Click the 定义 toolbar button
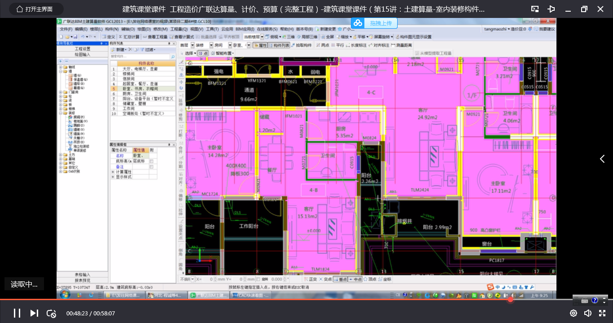The image size is (613, 323). coord(108,37)
